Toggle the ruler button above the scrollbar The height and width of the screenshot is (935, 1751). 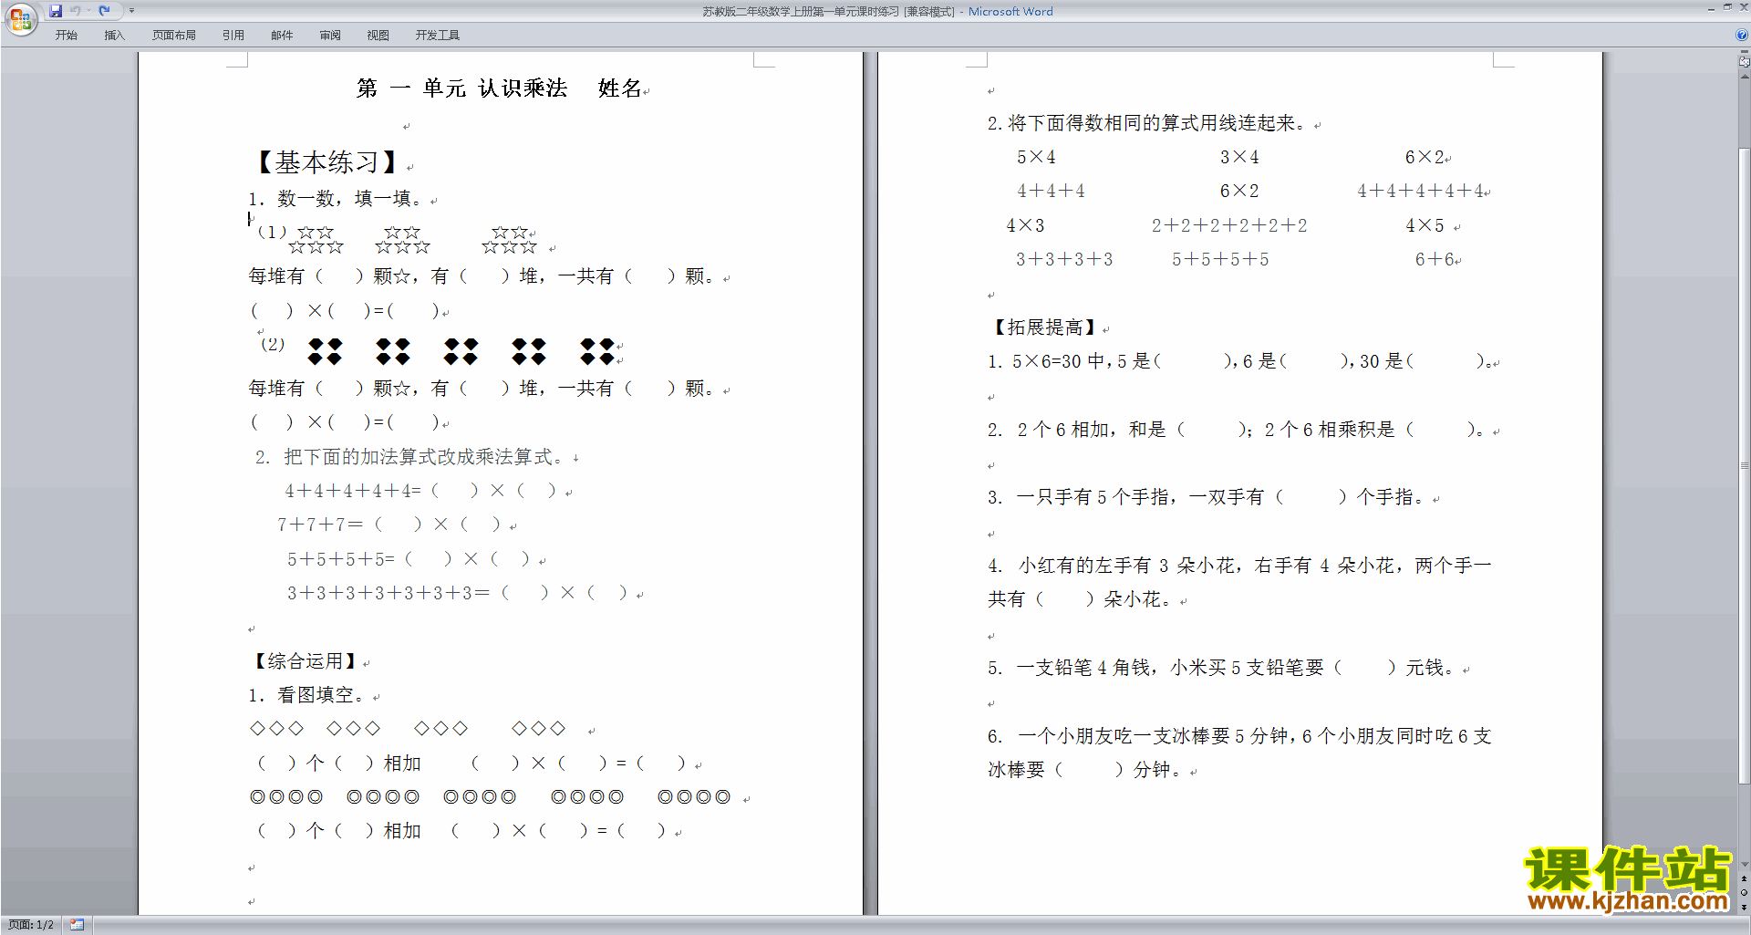(1744, 62)
